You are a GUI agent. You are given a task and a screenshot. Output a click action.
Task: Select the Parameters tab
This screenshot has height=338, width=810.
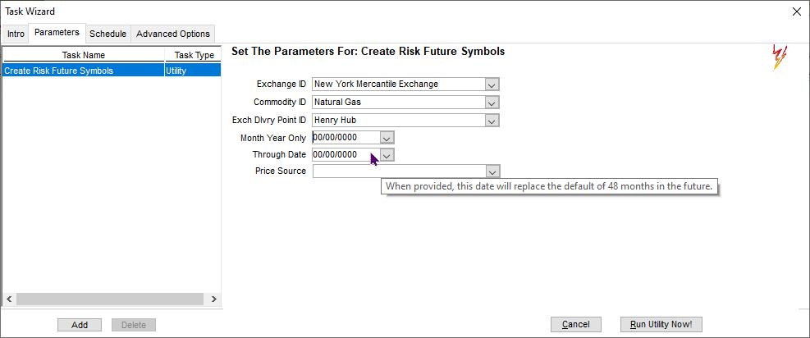57,33
